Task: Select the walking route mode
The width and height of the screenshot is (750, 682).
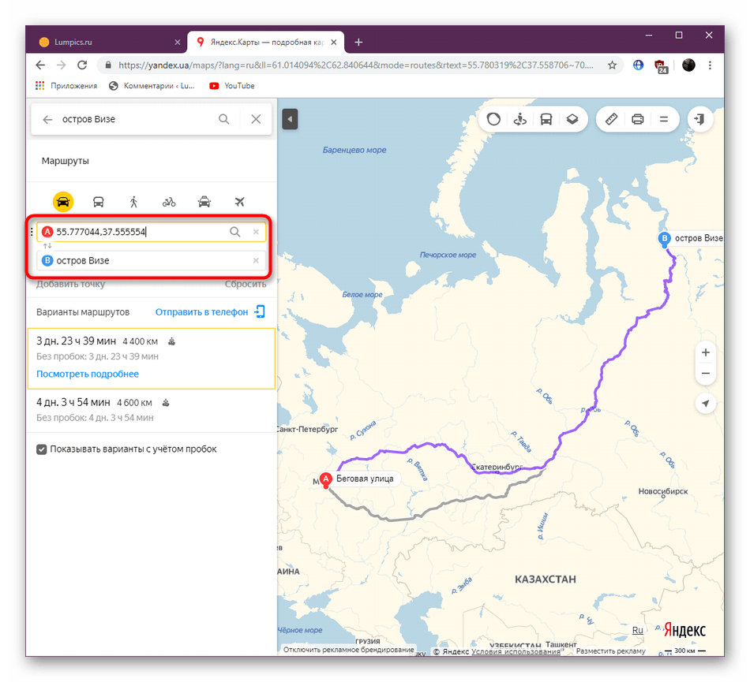Action: [133, 202]
